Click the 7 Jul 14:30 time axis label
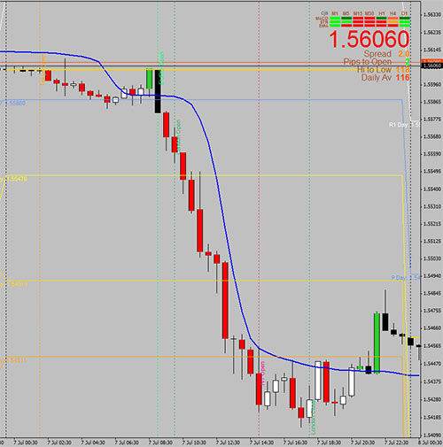This screenshot has height=447, width=443. (261, 443)
